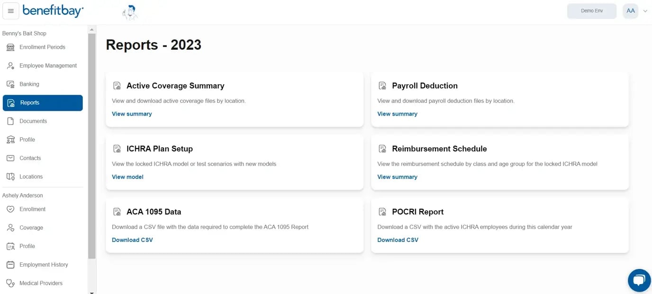Click the Active Coverage Summary report icon
The height and width of the screenshot is (294, 652).
(x=117, y=86)
